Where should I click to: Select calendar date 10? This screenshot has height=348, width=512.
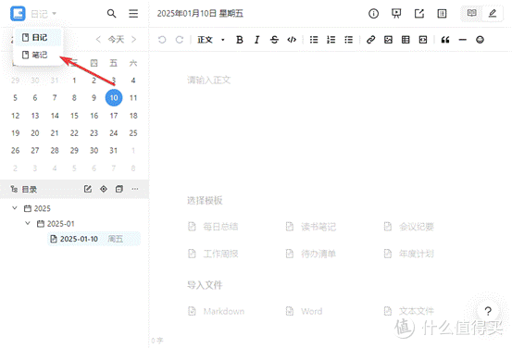point(114,97)
